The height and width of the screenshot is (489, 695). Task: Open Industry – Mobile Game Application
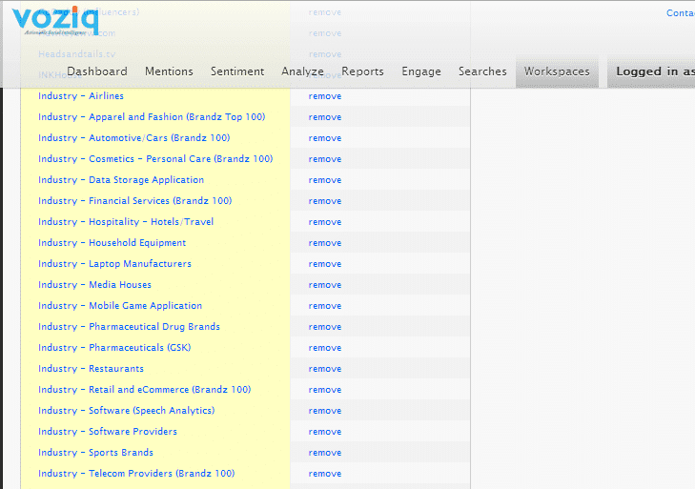pos(120,306)
